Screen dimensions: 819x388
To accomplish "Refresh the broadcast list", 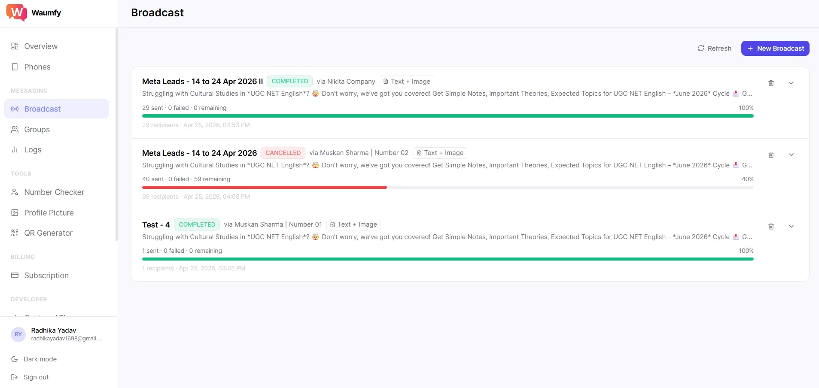I will (714, 48).
